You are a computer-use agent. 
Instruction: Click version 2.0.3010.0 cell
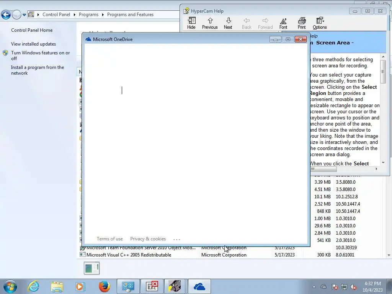click(346, 240)
